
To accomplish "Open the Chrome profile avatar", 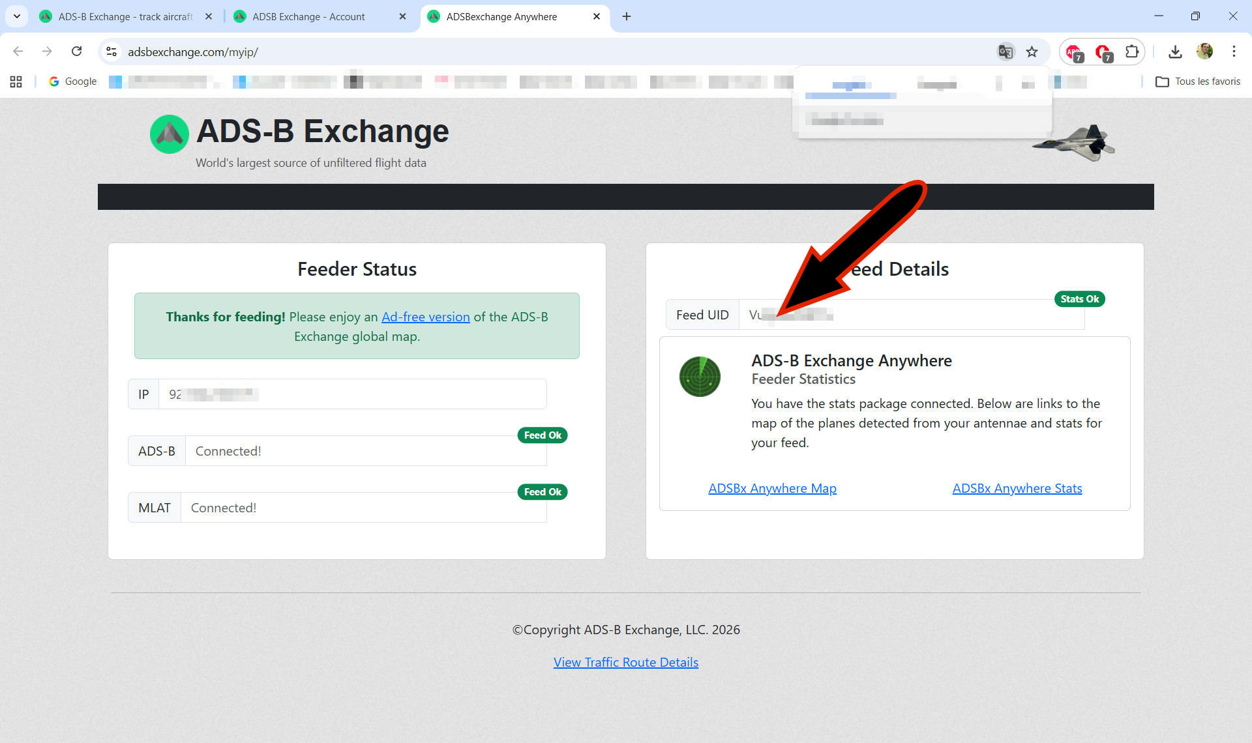I will 1204,51.
